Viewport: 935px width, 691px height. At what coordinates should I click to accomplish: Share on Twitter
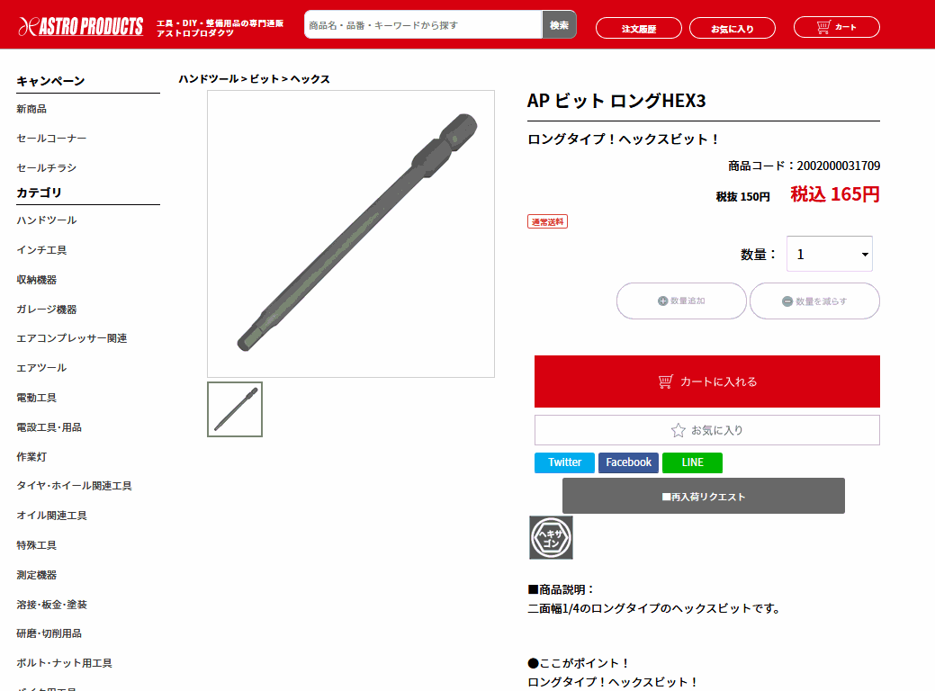coord(565,462)
